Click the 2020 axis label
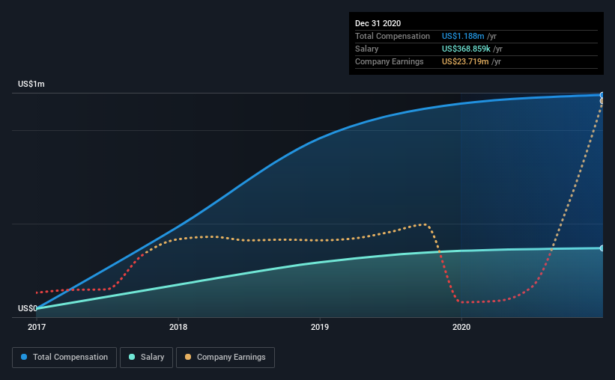The image size is (615, 380). (461, 327)
